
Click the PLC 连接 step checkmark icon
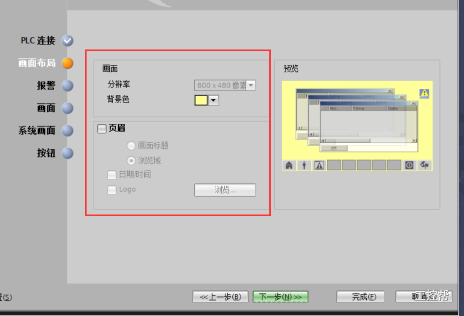click(68, 40)
